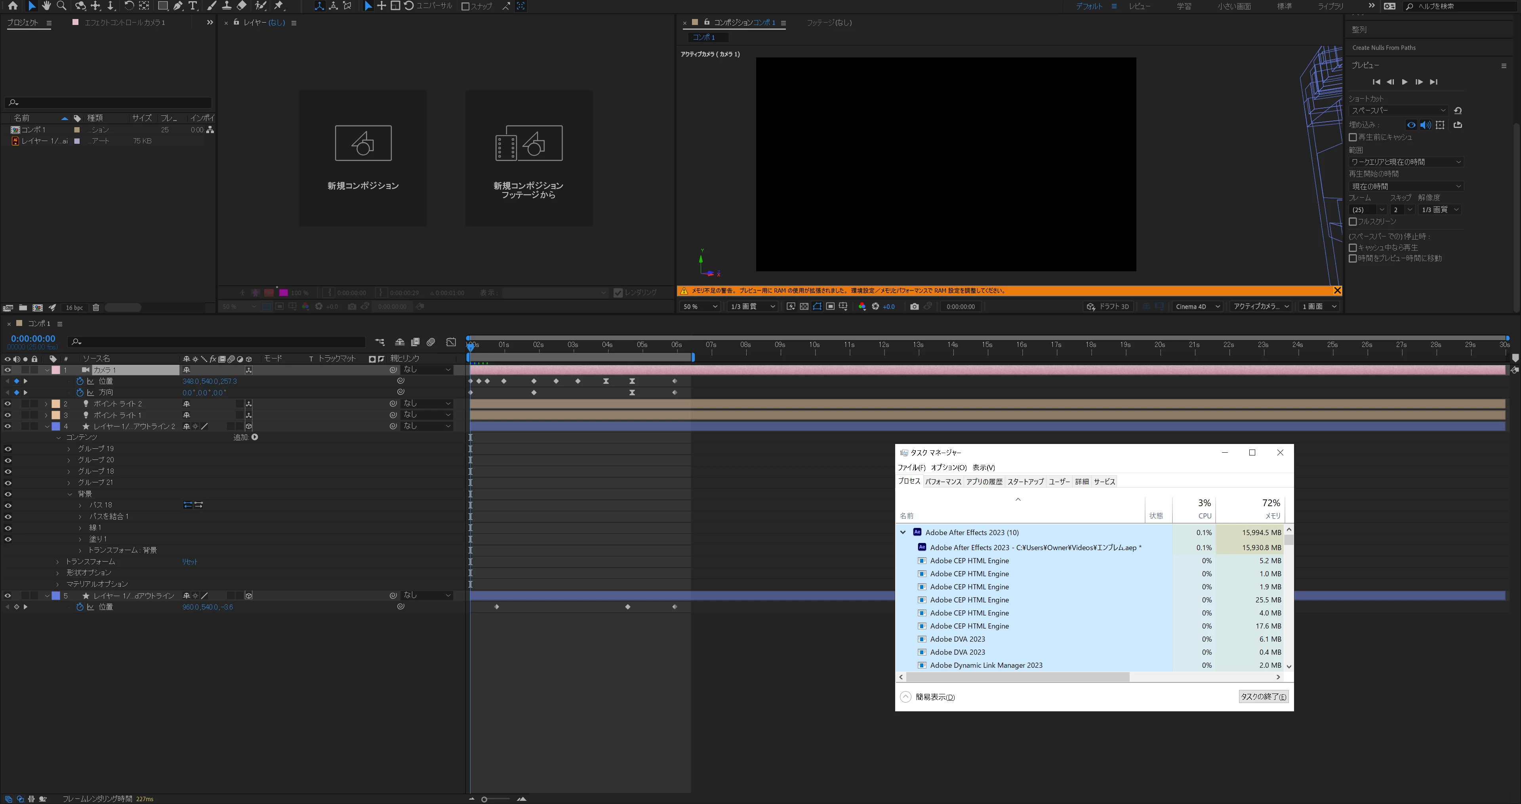Select the Pen tool
Viewport: 1521px width, 804px height.
pos(178,6)
